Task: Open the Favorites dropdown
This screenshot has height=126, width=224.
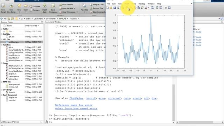Action: pyautogui.click(x=84, y=8)
